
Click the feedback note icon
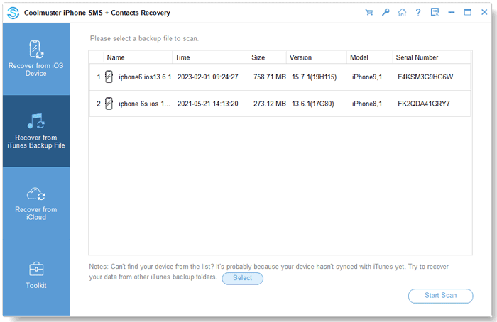[435, 12]
